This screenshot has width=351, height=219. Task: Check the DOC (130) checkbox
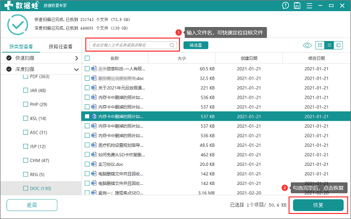coord(26,188)
